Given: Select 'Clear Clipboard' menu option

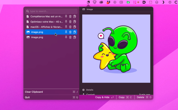Looking at the screenshot, I should point(34,92).
